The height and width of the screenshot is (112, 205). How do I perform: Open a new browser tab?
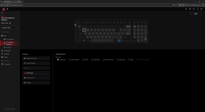tap(23, 2)
